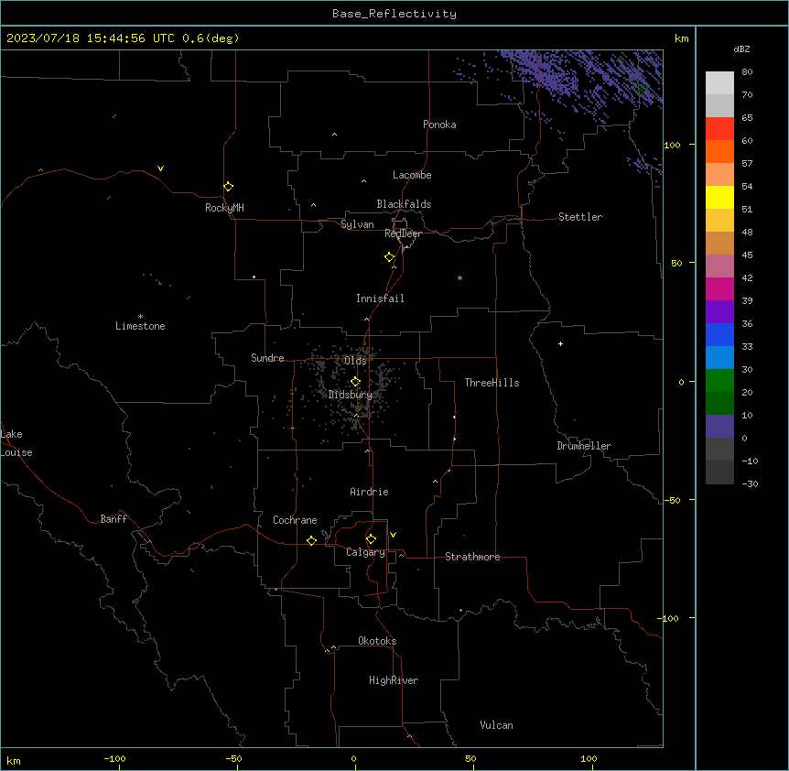Click the Blackfalds city label
This screenshot has width=789, height=771.
point(404,204)
